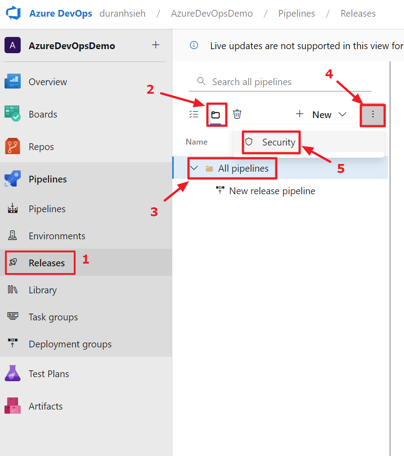
Task: Click the Pipelines sub-item factory icon
Action: (13, 208)
